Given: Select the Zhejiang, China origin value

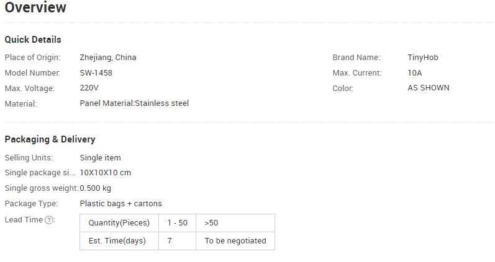Looking at the screenshot, I should [x=108, y=58].
